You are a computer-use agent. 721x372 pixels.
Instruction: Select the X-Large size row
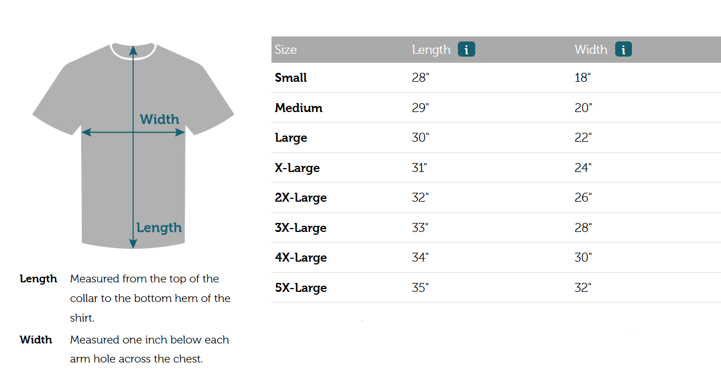click(297, 168)
